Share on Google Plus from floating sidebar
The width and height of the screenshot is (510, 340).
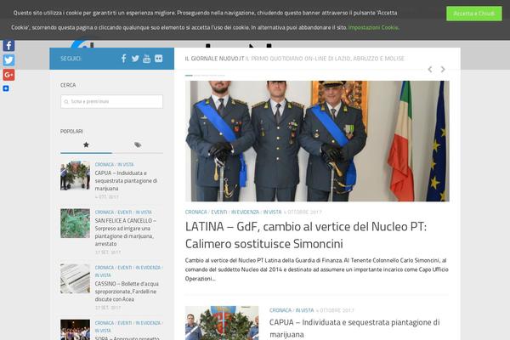click(x=8, y=75)
